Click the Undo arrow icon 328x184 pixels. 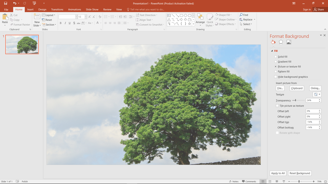(14, 3)
